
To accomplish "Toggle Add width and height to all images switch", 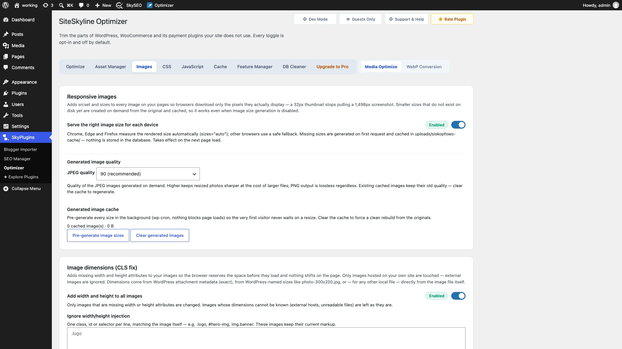I will click(458, 296).
